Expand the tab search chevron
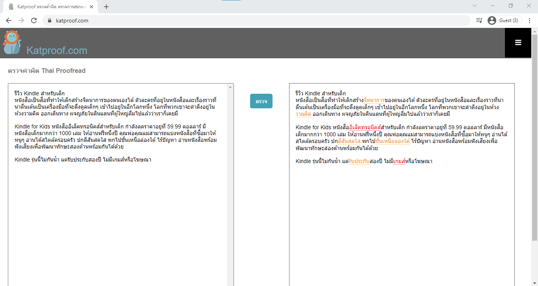 [x=475, y=6]
